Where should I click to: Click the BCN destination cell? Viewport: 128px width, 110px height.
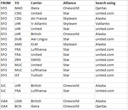(22, 106)
